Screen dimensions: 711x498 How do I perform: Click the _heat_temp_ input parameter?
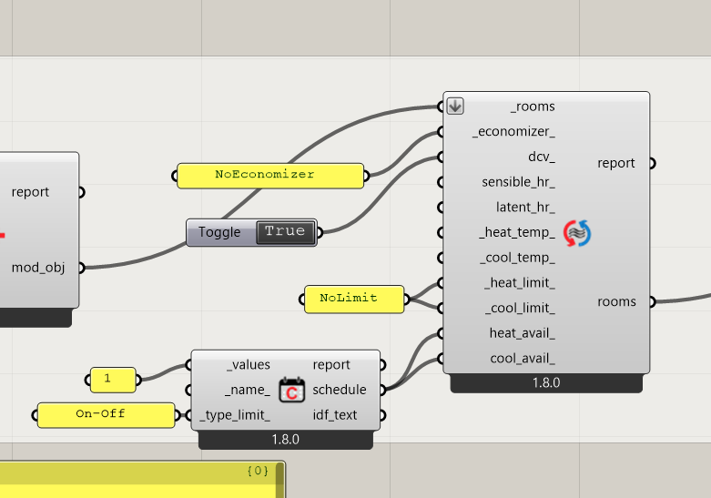[x=517, y=232]
